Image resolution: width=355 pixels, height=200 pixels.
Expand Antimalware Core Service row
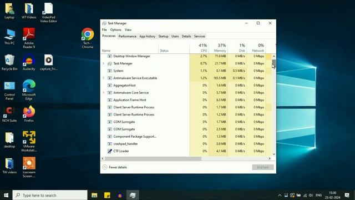coord(104,93)
